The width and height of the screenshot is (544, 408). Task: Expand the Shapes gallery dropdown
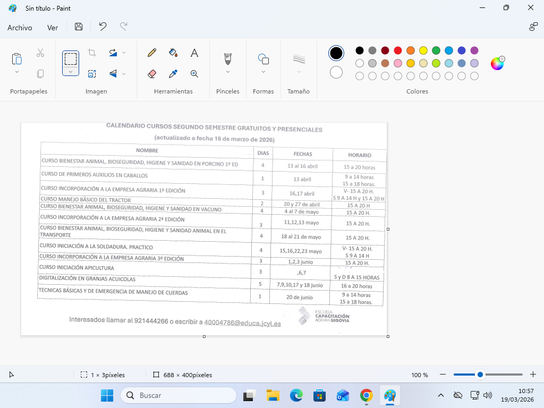pos(263,72)
